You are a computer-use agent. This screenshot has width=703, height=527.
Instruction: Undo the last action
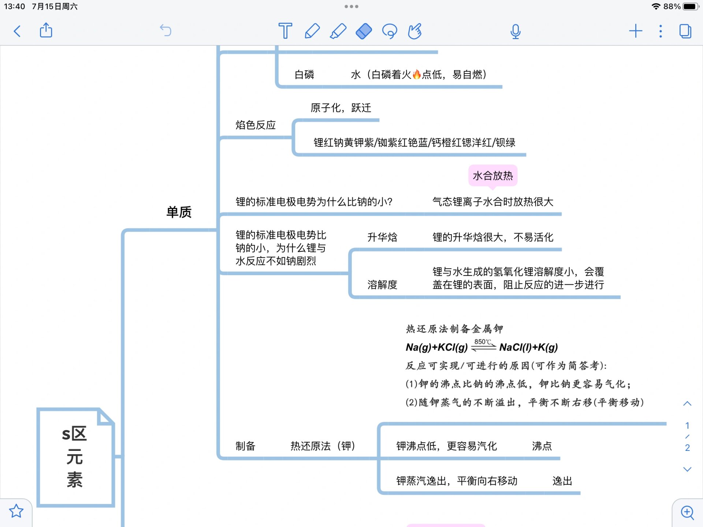[x=165, y=30]
